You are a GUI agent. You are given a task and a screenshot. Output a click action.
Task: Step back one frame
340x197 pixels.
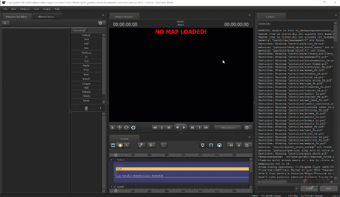pos(169,128)
